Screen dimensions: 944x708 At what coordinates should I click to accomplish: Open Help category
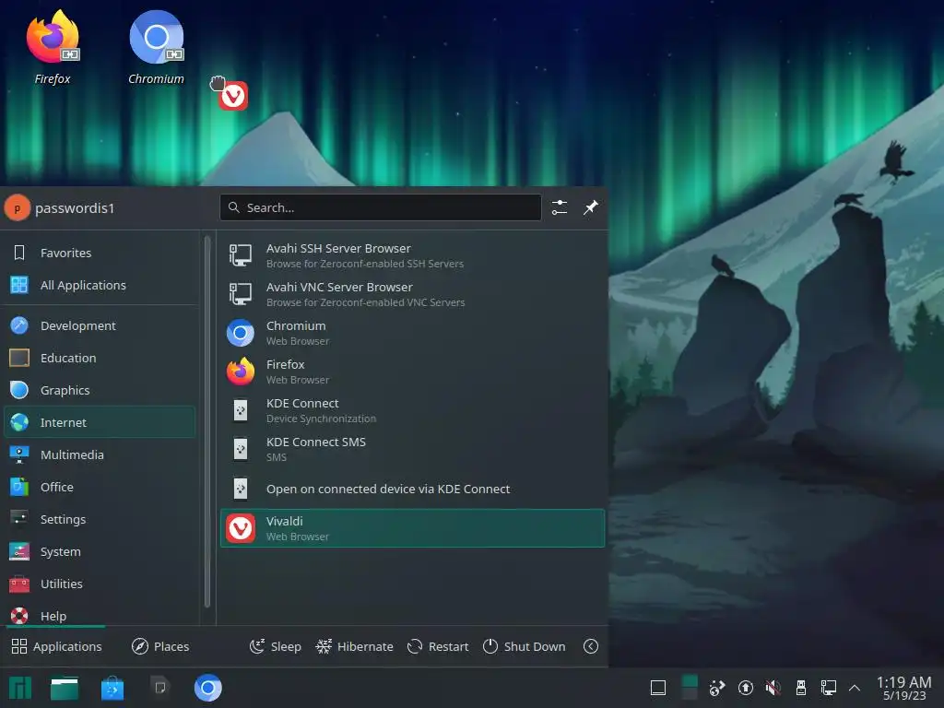coord(100,616)
